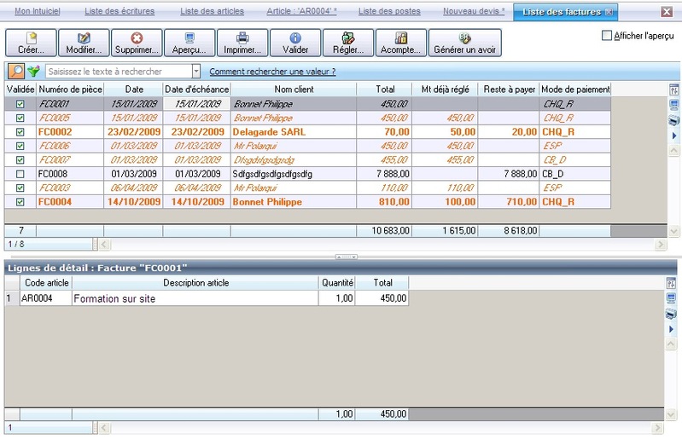Sort by Description article column header

point(195,283)
